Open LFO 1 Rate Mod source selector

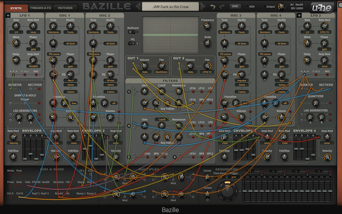click(33, 32)
